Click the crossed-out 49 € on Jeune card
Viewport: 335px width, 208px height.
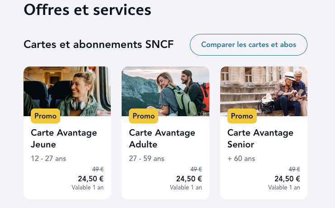click(98, 169)
